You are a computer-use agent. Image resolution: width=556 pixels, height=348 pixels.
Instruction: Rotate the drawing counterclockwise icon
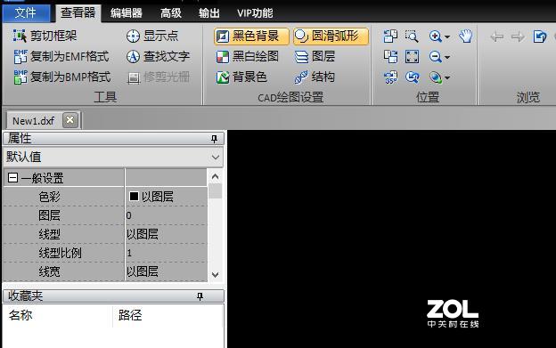390,36
